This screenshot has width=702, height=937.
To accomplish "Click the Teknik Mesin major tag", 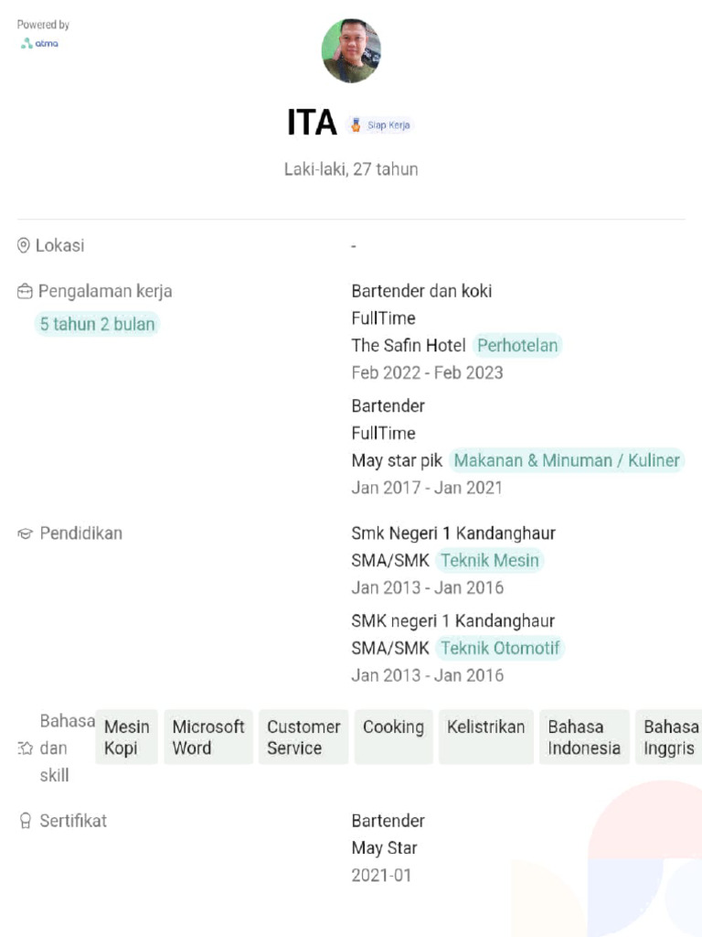I will (489, 560).
